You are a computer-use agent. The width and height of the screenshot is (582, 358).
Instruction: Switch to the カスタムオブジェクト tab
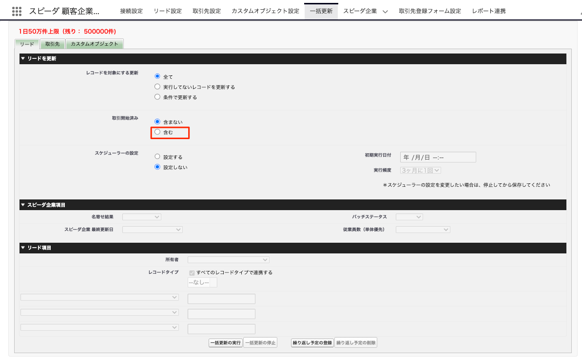click(95, 44)
